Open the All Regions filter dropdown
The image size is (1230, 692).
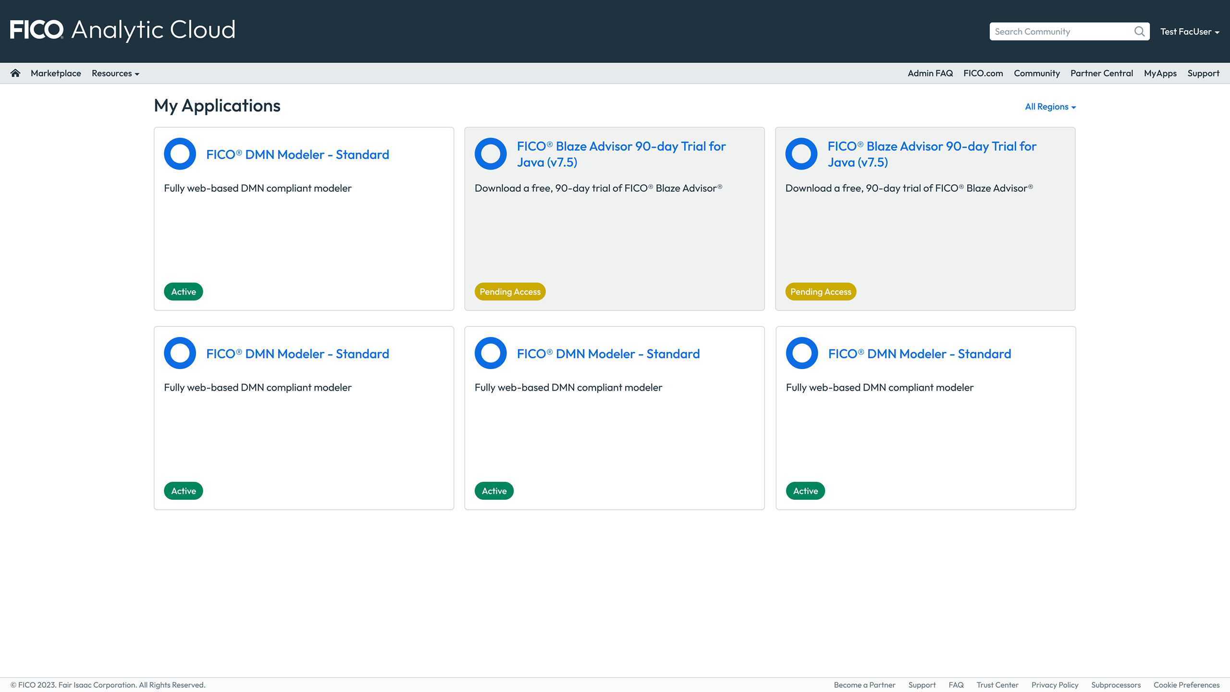tap(1050, 107)
